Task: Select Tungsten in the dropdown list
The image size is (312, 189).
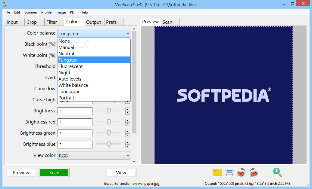Action: 94,60
